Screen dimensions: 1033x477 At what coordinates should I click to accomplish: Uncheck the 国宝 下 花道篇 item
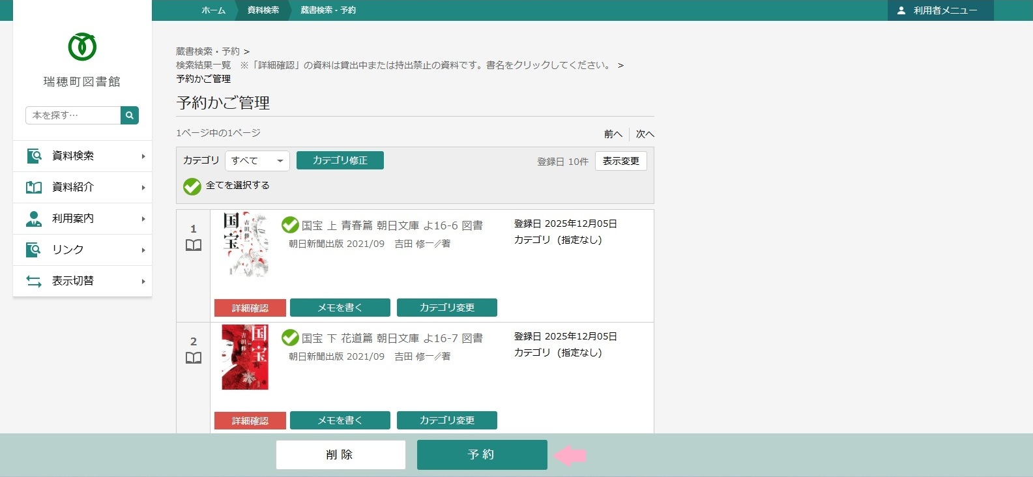(290, 338)
